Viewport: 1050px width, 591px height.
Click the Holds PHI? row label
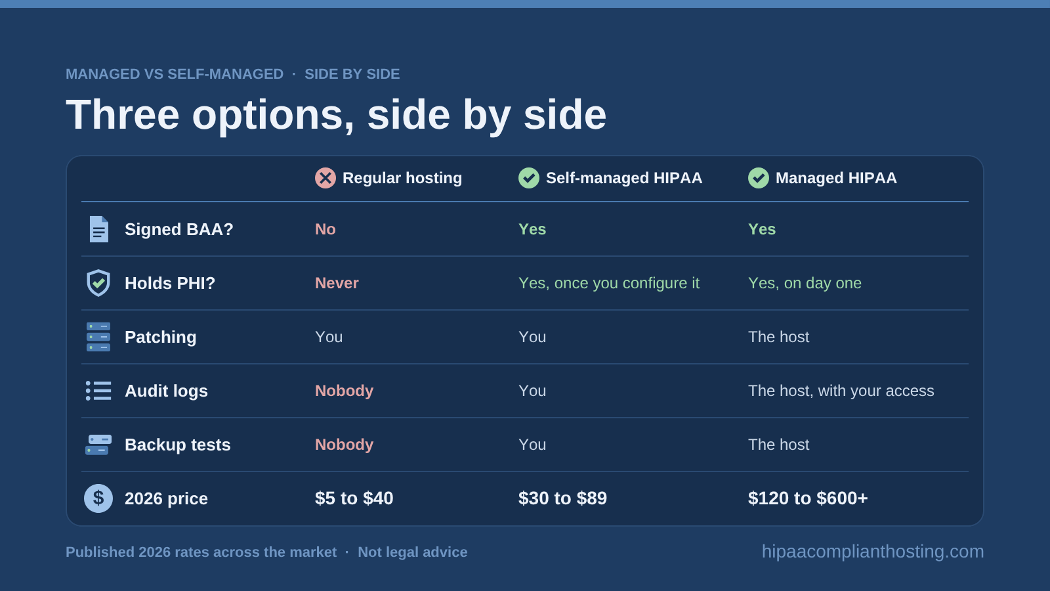(170, 283)
